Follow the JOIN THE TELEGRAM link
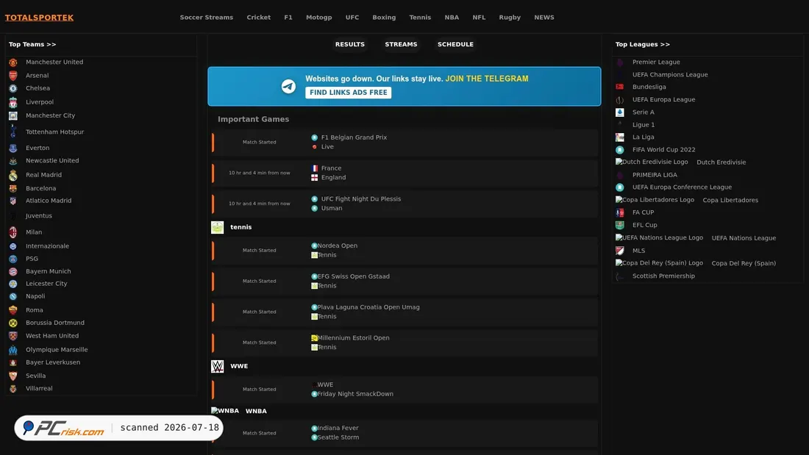The height and width of the screenshot is (455, 809). pyautogui.click(x=487, y=79)
